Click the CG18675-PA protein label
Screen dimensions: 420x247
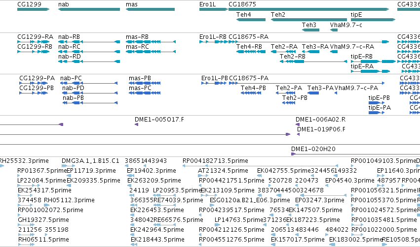[249, 78]
